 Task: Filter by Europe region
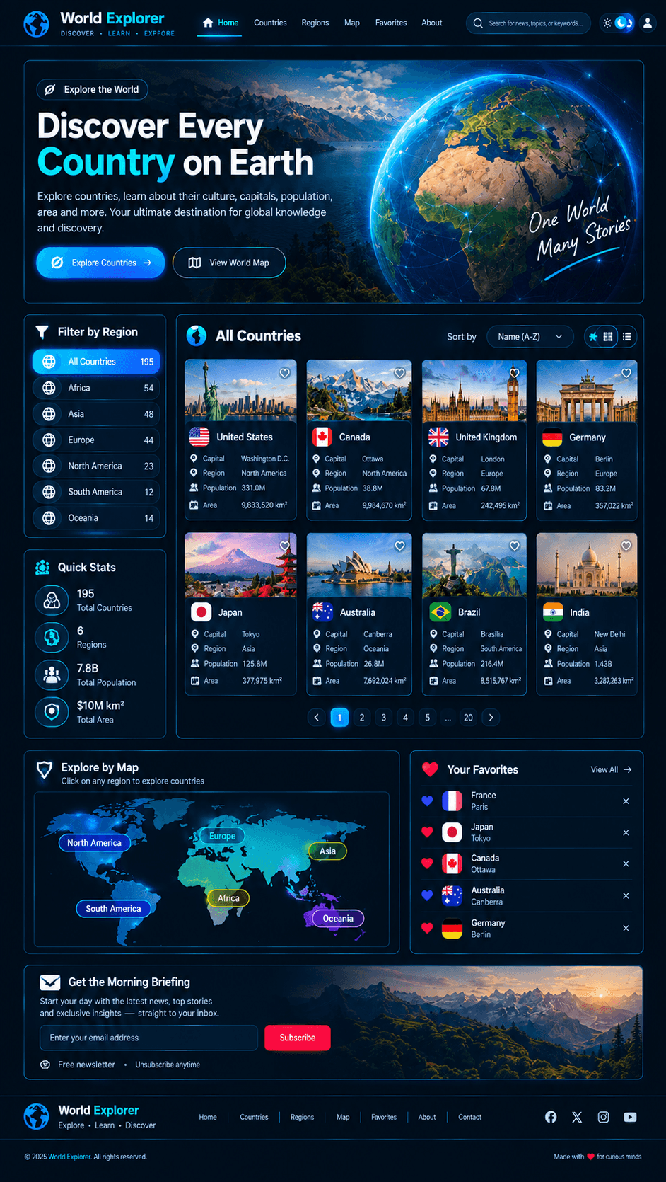click(x=96, y=440)
